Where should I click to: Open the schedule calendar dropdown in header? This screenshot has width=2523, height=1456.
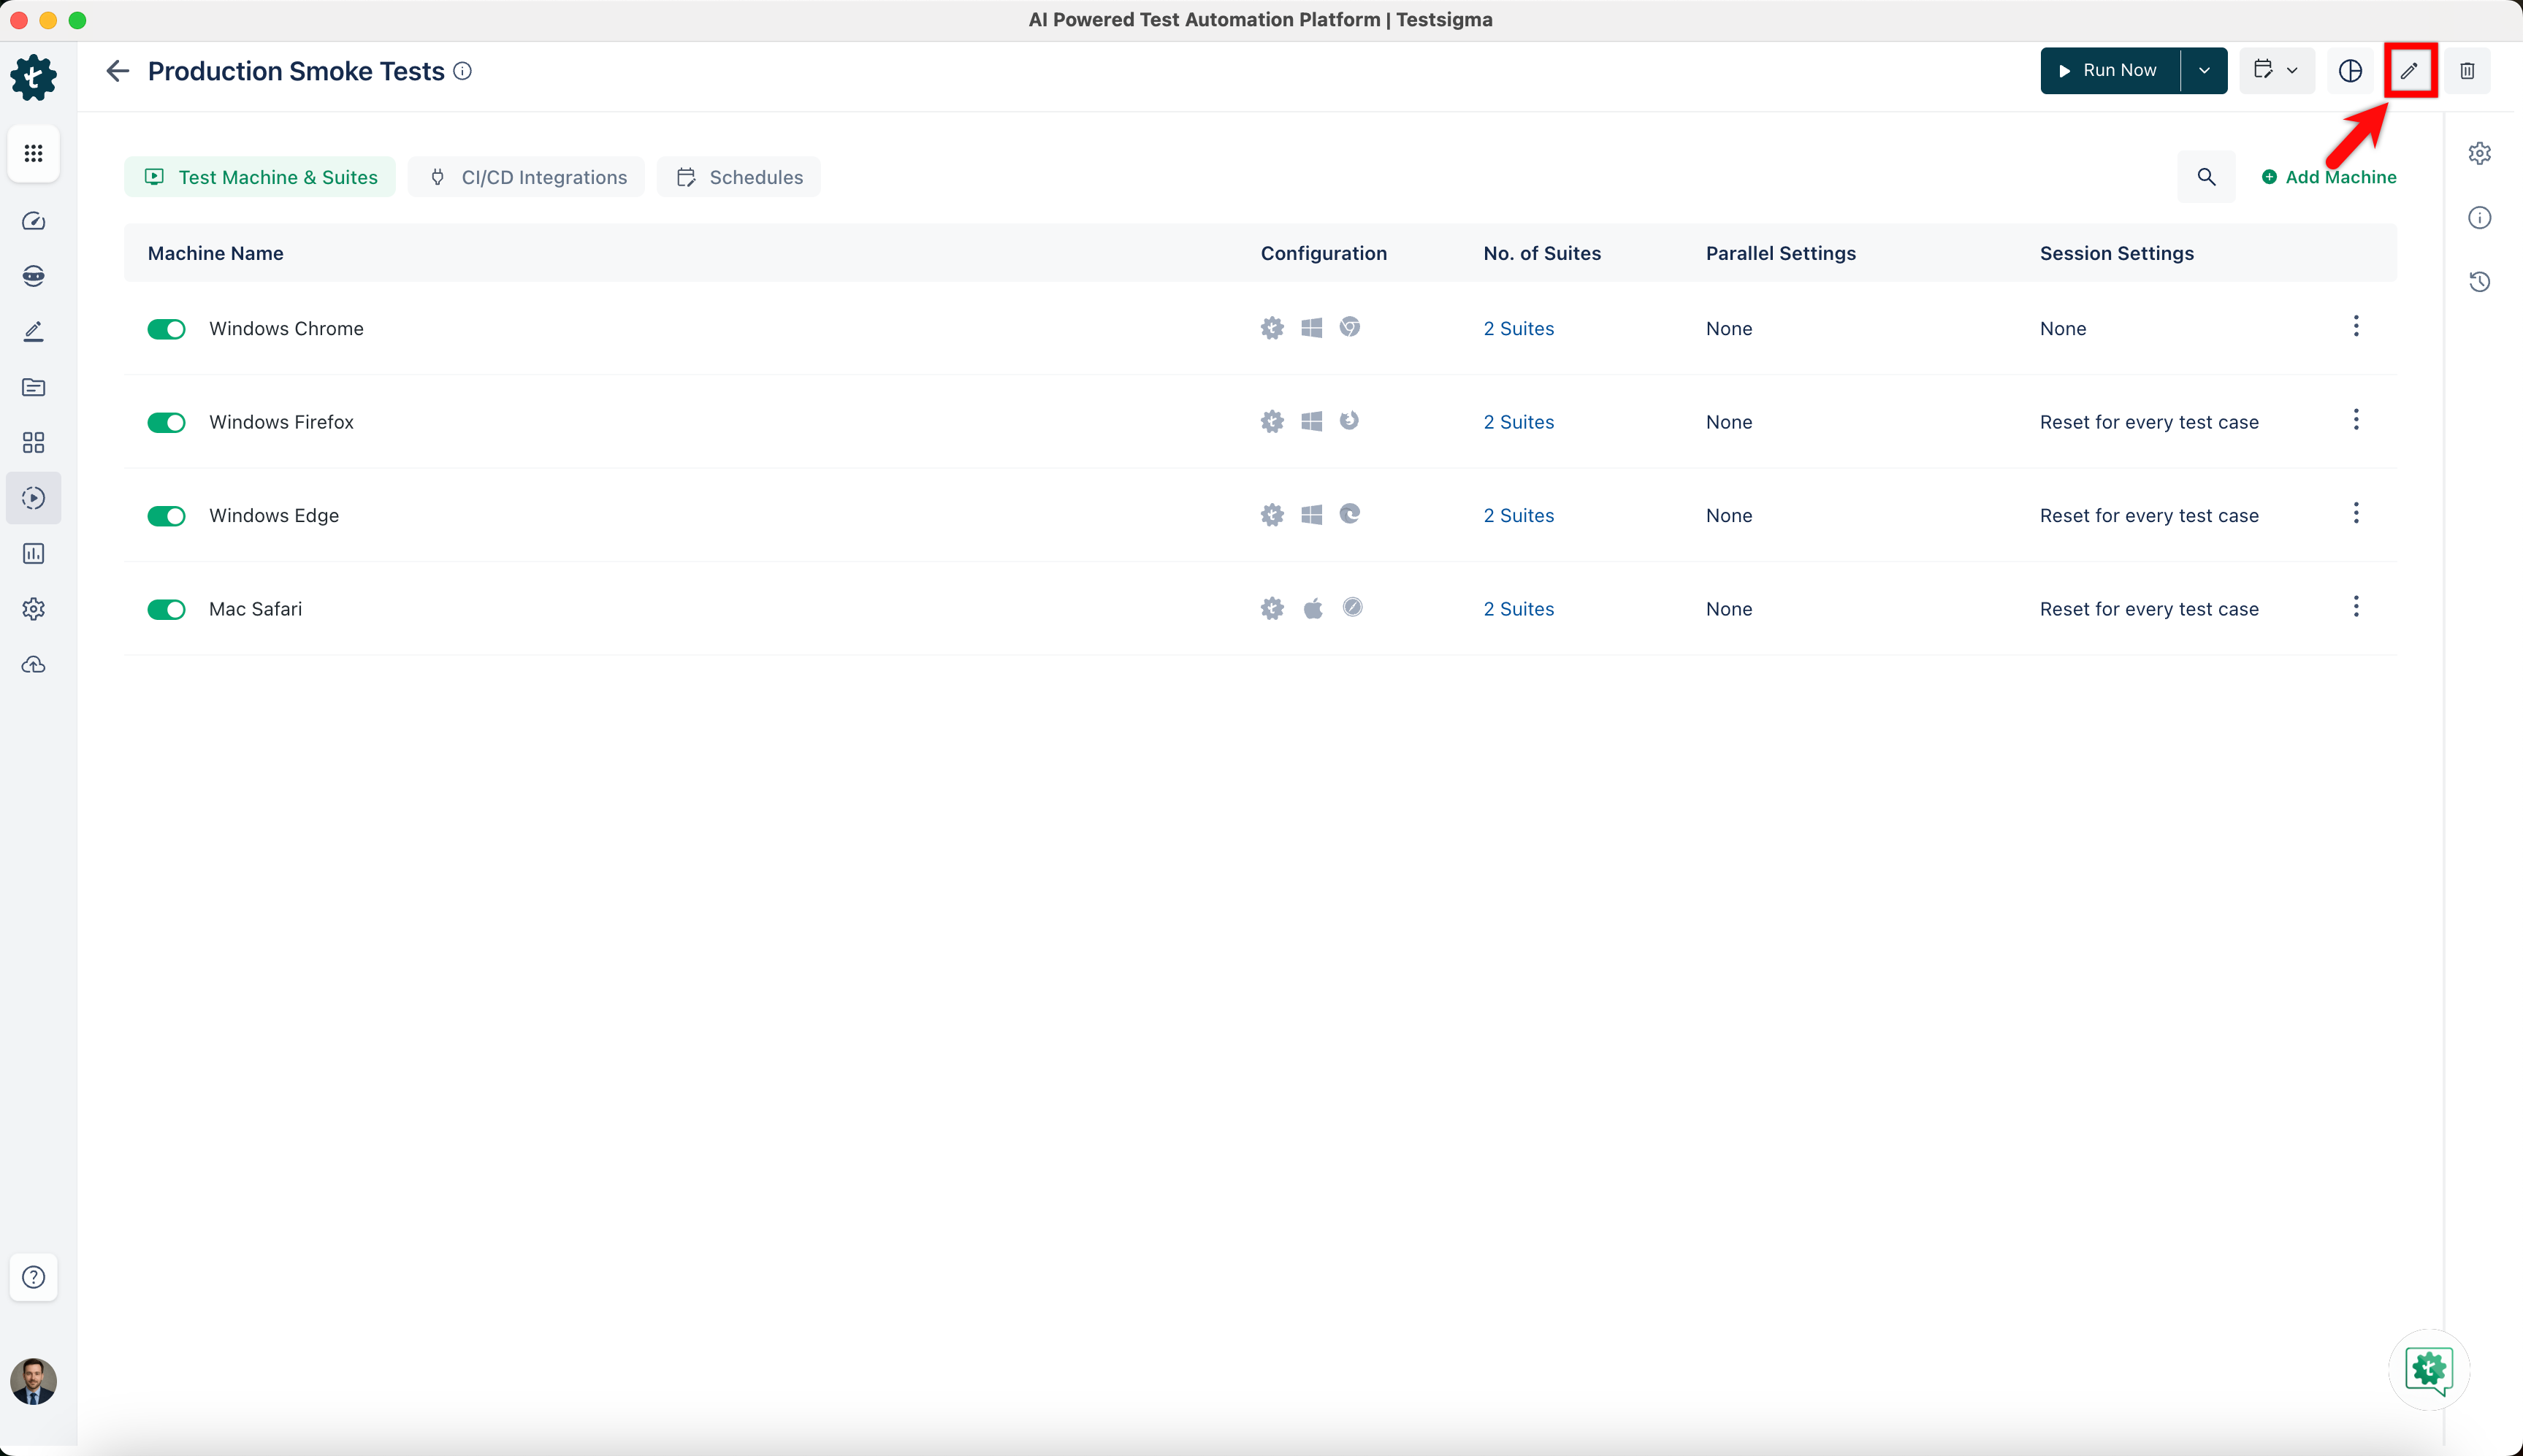pos(2276,71)
